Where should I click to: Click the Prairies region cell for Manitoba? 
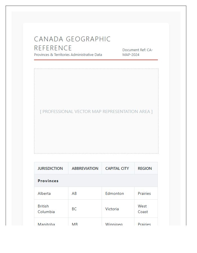tap(146, 222)
